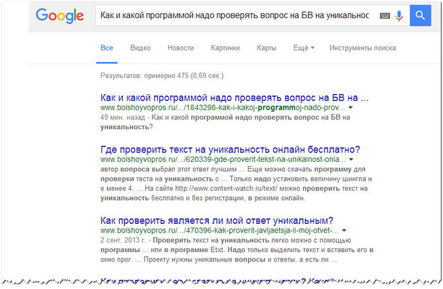Start voice search with the microphone icon

pyautogui.click(x=399, y=15)
